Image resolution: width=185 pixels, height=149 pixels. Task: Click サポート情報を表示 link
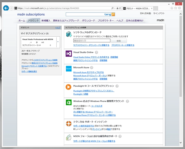29,71
